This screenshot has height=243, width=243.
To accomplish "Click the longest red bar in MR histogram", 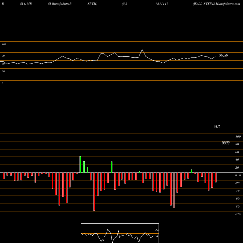I will coord(94,191).
